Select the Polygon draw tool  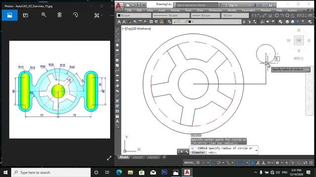pyautogui.click(x=118, y=45)
